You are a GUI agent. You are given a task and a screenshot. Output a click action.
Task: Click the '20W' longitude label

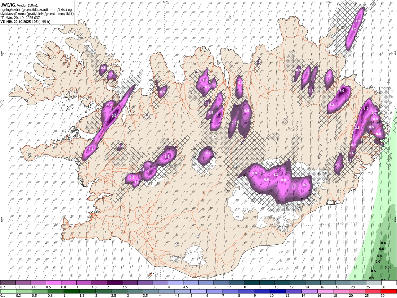pos(165,2)
